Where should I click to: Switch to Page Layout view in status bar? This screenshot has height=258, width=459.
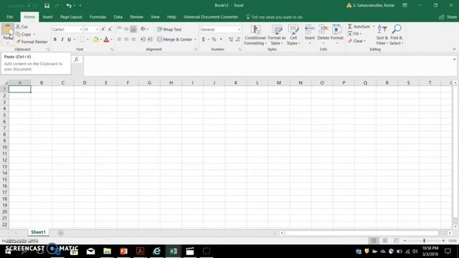pyautogui.click(x=385, y=241)
